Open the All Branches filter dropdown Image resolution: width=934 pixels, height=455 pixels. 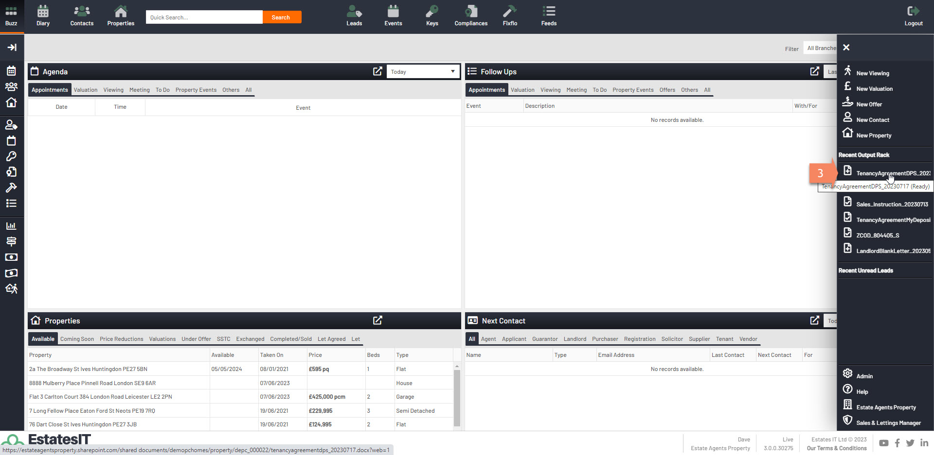821,48
